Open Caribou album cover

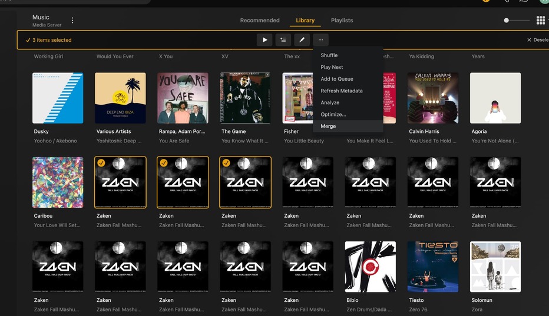[58, 182]
